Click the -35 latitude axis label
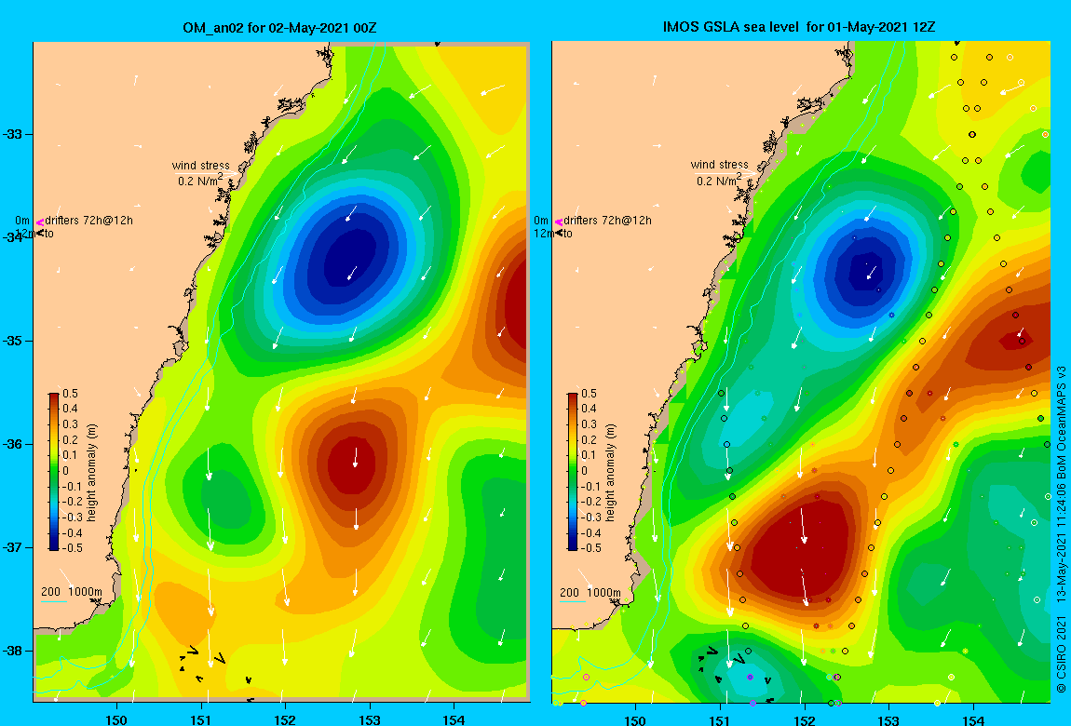Image resolution: width=1071 pixels, height=726 pixels. click(13, 341)
